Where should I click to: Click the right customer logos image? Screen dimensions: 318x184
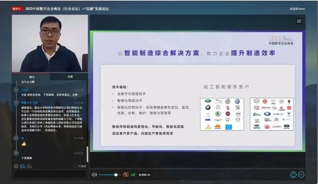(272, 114)
